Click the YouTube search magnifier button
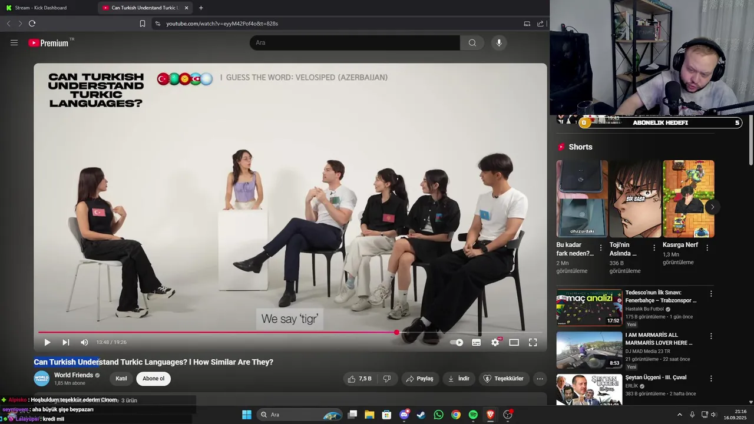This screenshot has height=424, width=754. click(x=472, y=42)
